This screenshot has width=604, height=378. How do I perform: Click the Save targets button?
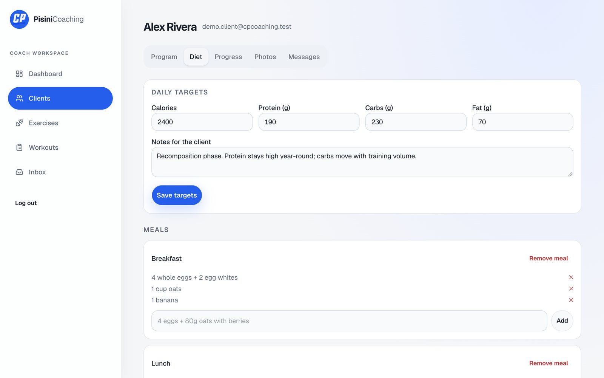[x=177, y=195]
